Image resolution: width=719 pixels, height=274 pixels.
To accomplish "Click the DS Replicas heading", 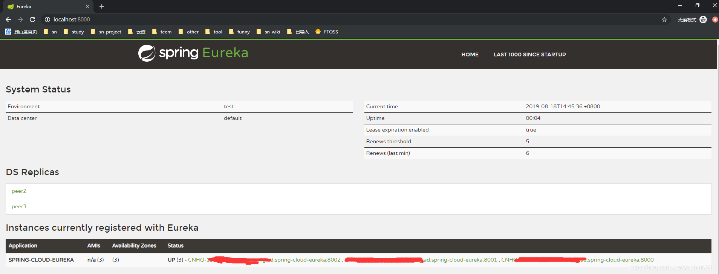I will 32,172.
